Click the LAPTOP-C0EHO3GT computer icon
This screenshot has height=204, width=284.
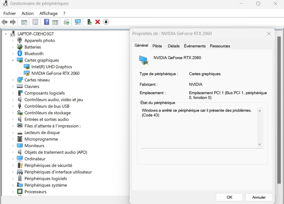point(13,34)
